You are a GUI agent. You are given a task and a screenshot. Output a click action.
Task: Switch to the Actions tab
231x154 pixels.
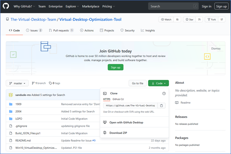87,30
